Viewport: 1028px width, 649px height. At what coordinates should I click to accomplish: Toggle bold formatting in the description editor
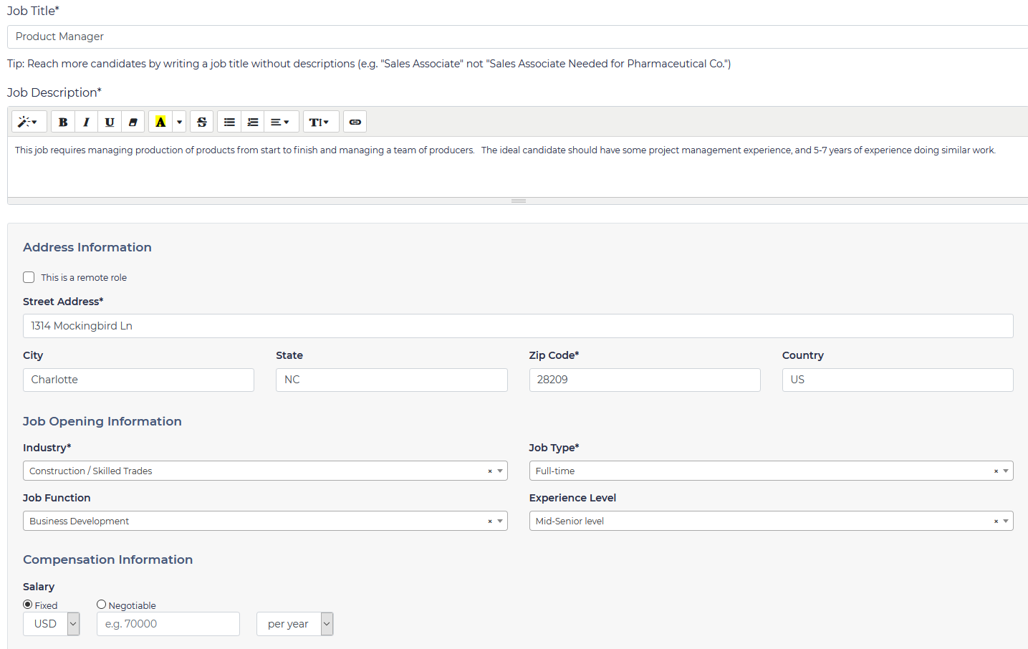63,122
